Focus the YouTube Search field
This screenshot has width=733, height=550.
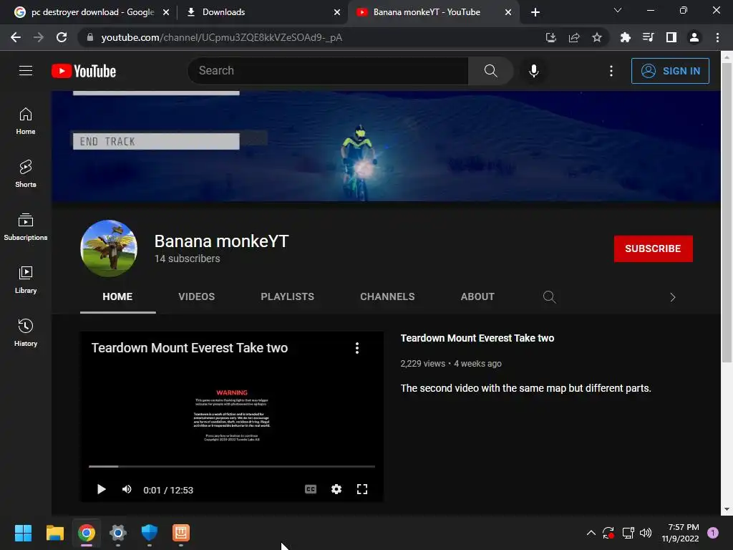tap(328, 71)
